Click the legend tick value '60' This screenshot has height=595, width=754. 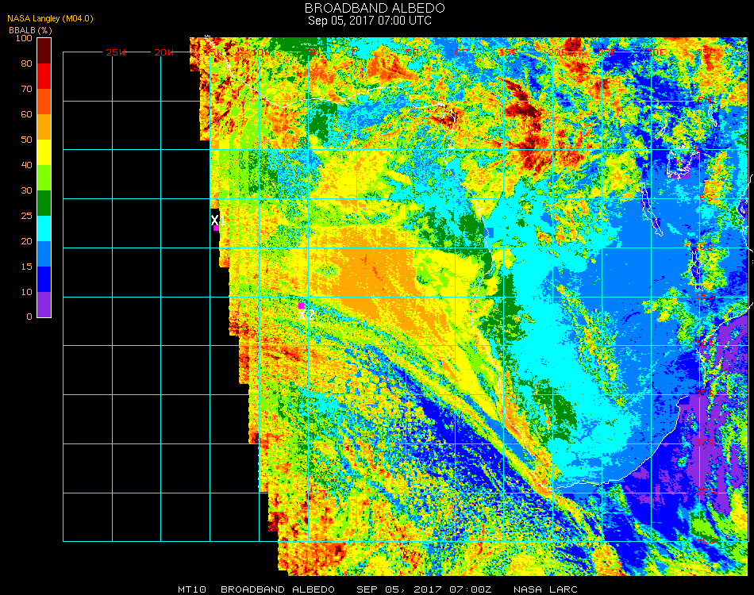click(x=26, y=114)
